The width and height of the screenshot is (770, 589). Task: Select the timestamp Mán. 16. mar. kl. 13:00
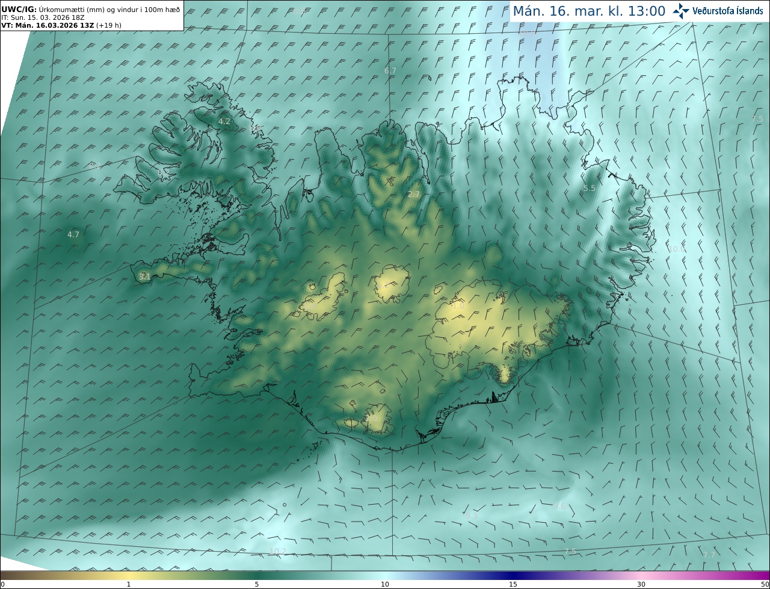click(x=589, y=11)
